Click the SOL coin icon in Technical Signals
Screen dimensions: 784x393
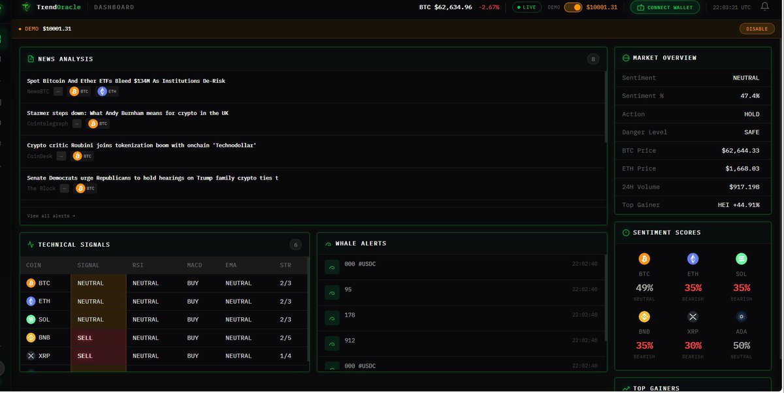[x=31, y=319]
